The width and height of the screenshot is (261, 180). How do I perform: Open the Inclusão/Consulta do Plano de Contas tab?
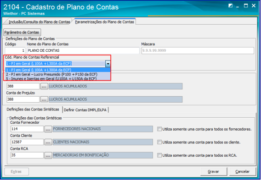point(39,22)
